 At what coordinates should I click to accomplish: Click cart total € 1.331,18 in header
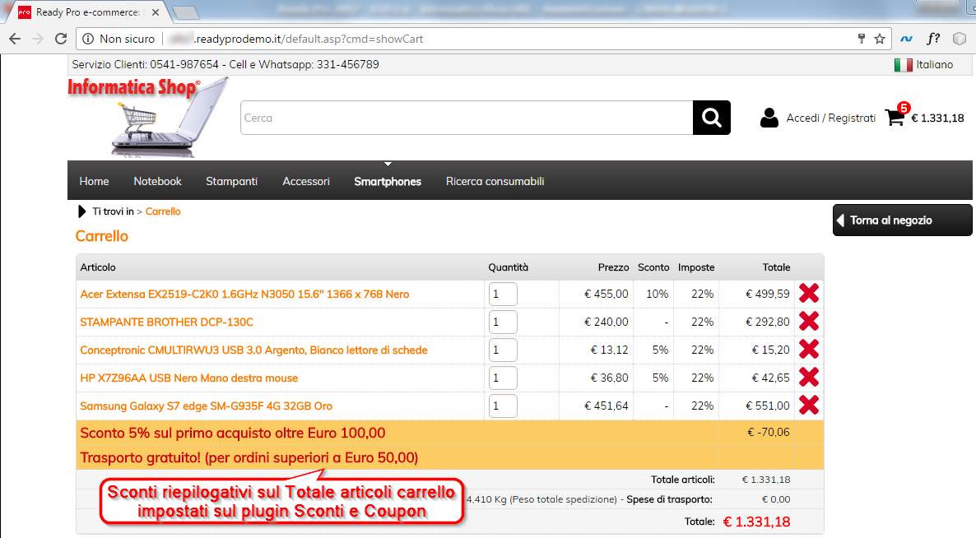(x=937, y=118)
